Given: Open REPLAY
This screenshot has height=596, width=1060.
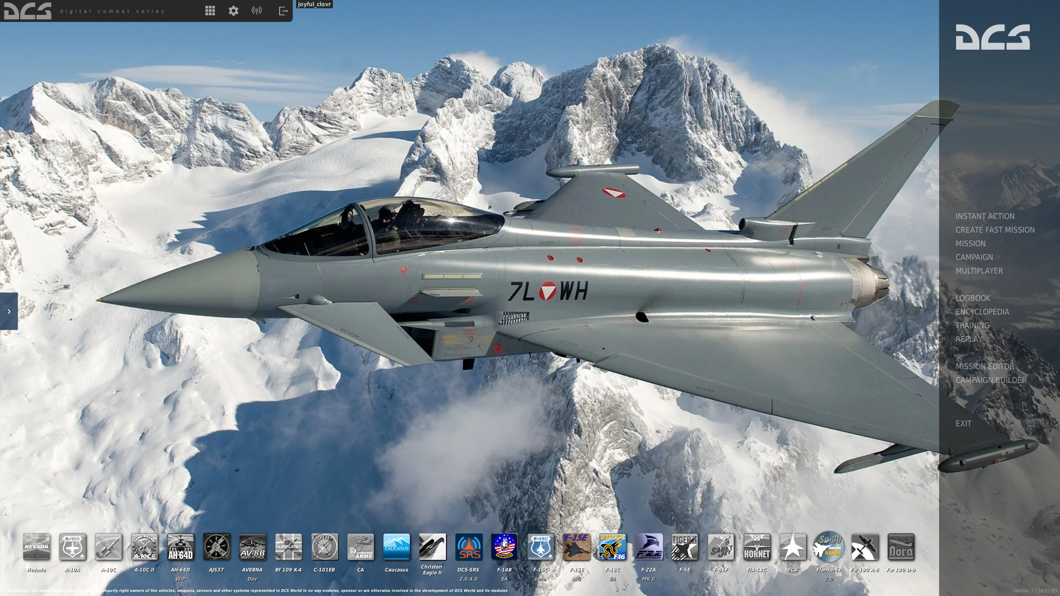Looking at the screenshot, I should click(x=969, y=339).
